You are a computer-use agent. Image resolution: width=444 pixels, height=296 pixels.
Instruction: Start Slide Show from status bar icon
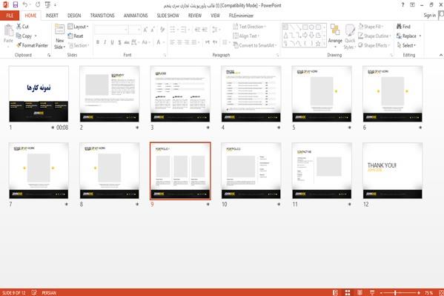(372, 292)
